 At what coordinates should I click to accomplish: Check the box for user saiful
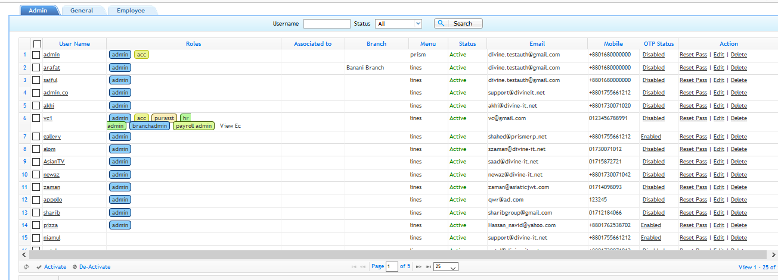(36, 80)
